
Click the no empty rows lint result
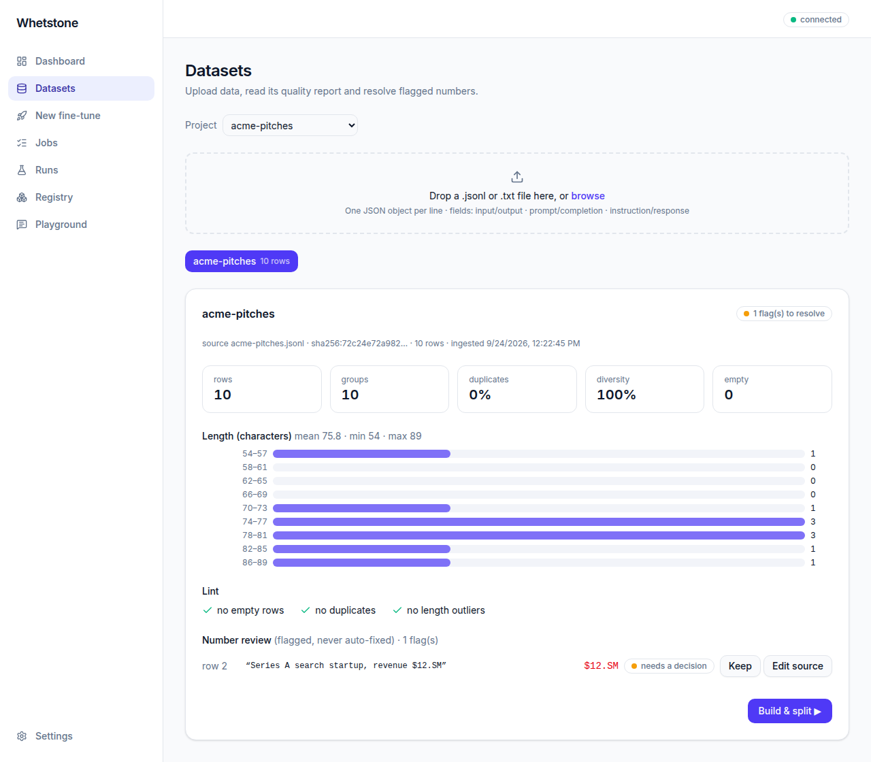tap(243, 610)
